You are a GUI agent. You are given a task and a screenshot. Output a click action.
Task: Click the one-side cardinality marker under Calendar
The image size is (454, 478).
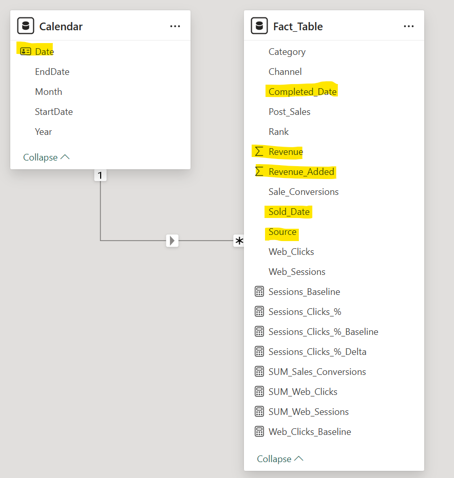pyautogui.click(x=100, y=175)
